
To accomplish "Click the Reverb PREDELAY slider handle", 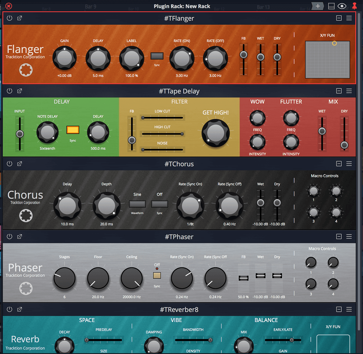I will coord(87,340).
